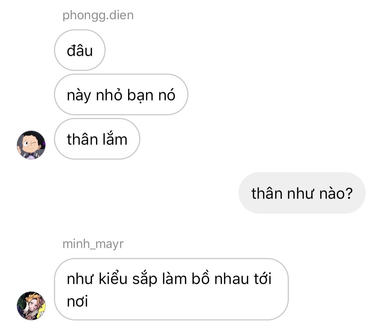Tap the 'như kiểu sắp làm bồ' message
Viewport: 374px width, 333px height.
tap(171, 289)
